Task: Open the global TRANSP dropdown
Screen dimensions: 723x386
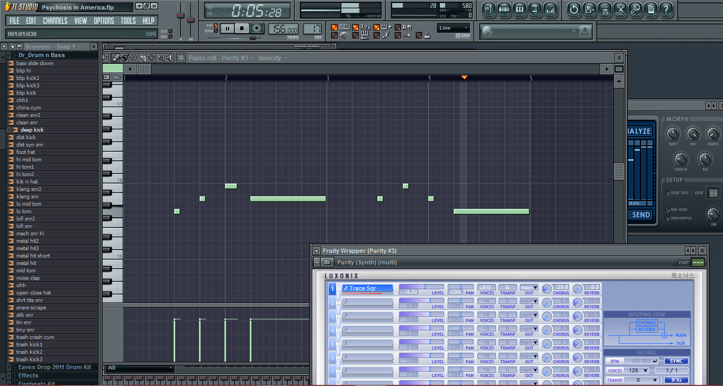Action: tap(641, 380)
